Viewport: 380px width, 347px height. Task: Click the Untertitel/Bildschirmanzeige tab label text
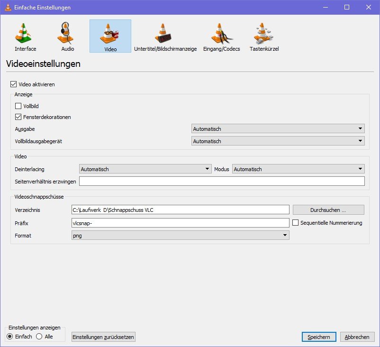pyautogui.click(x=165, y=49)
